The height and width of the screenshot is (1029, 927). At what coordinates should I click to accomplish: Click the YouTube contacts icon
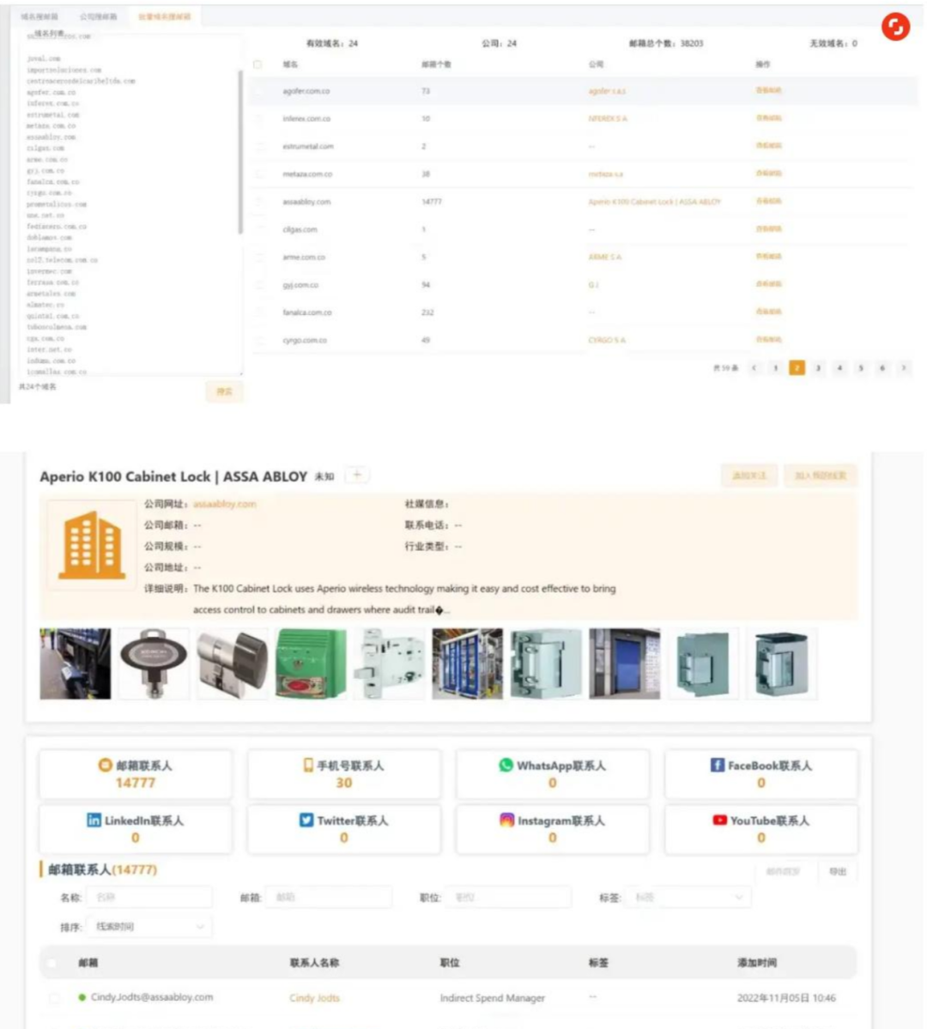tap(719, 820)
